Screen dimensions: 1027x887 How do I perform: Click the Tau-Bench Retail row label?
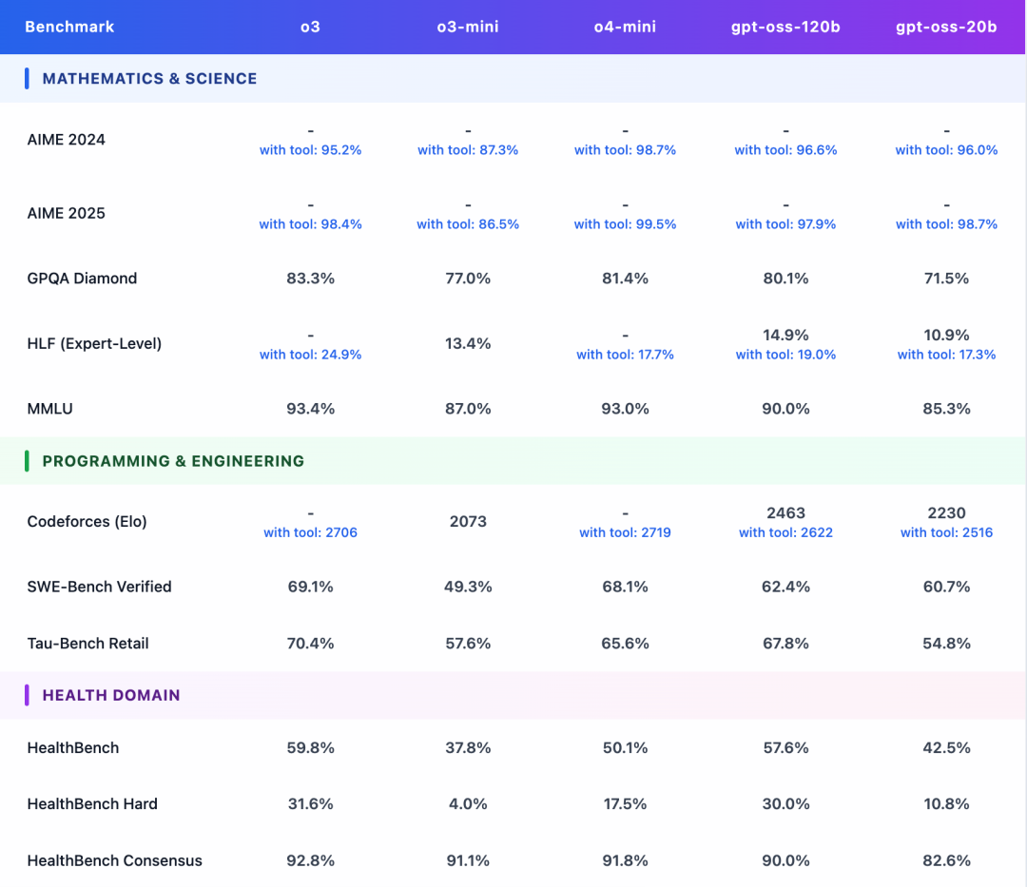point(87,644)
